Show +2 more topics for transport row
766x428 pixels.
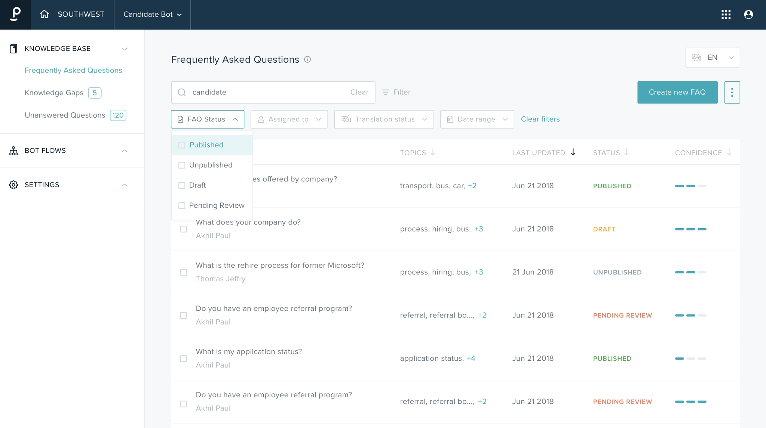(472, 186)
